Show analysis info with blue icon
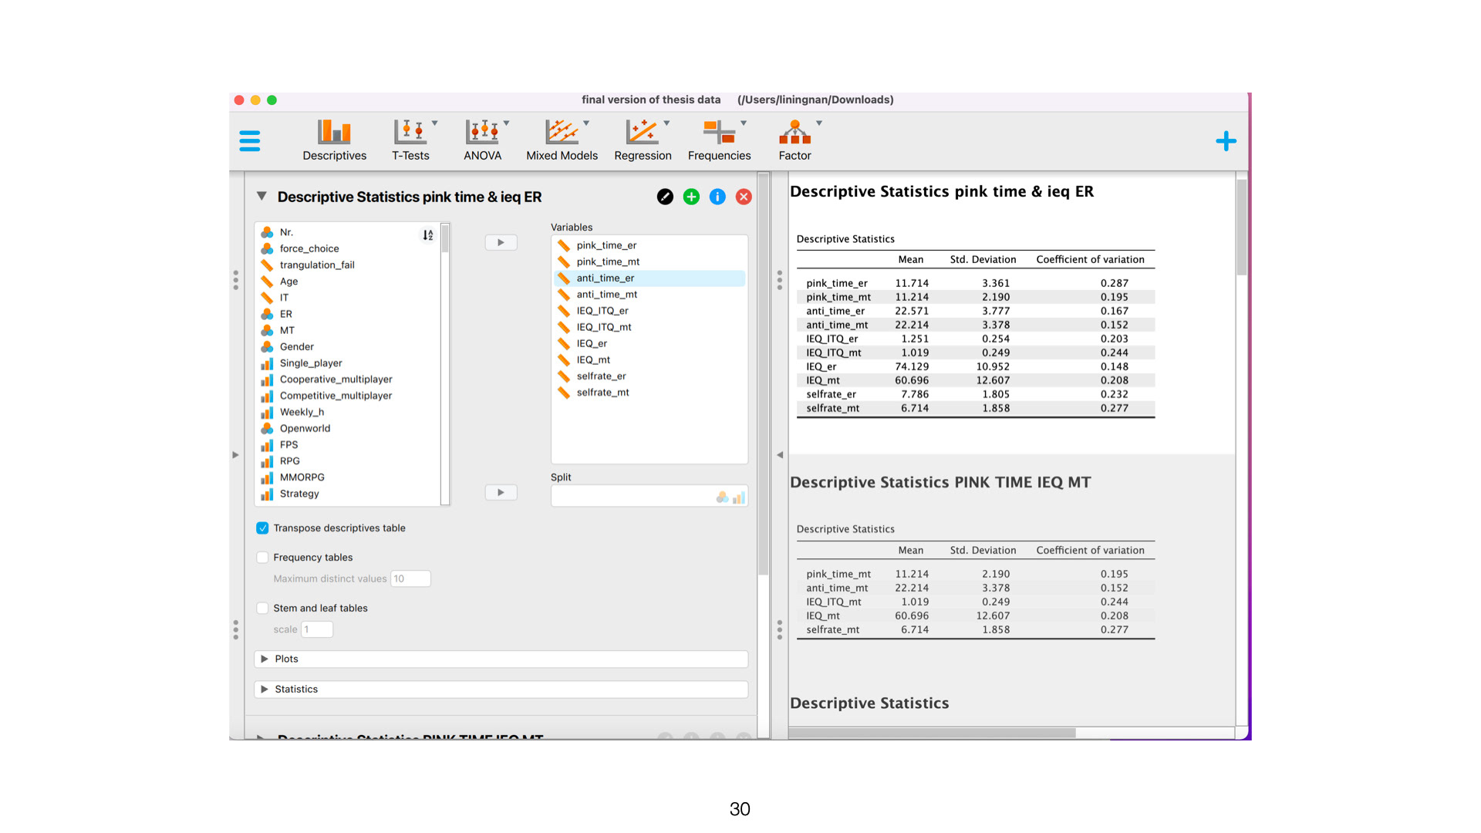Viewport: 1481px width, 833px height. [717, 197]
